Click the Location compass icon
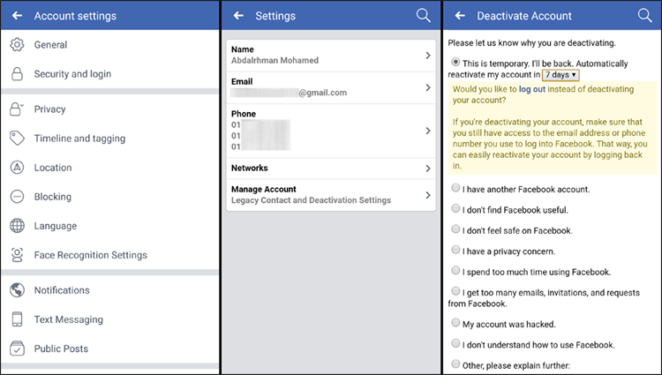The image size is (662, 375). (17, 168)
